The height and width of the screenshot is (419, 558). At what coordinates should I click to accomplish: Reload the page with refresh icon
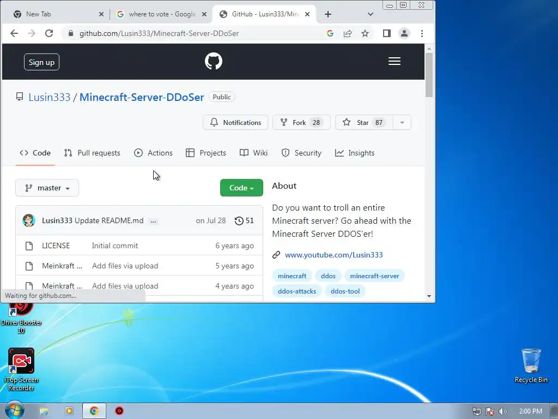point(49,33)
